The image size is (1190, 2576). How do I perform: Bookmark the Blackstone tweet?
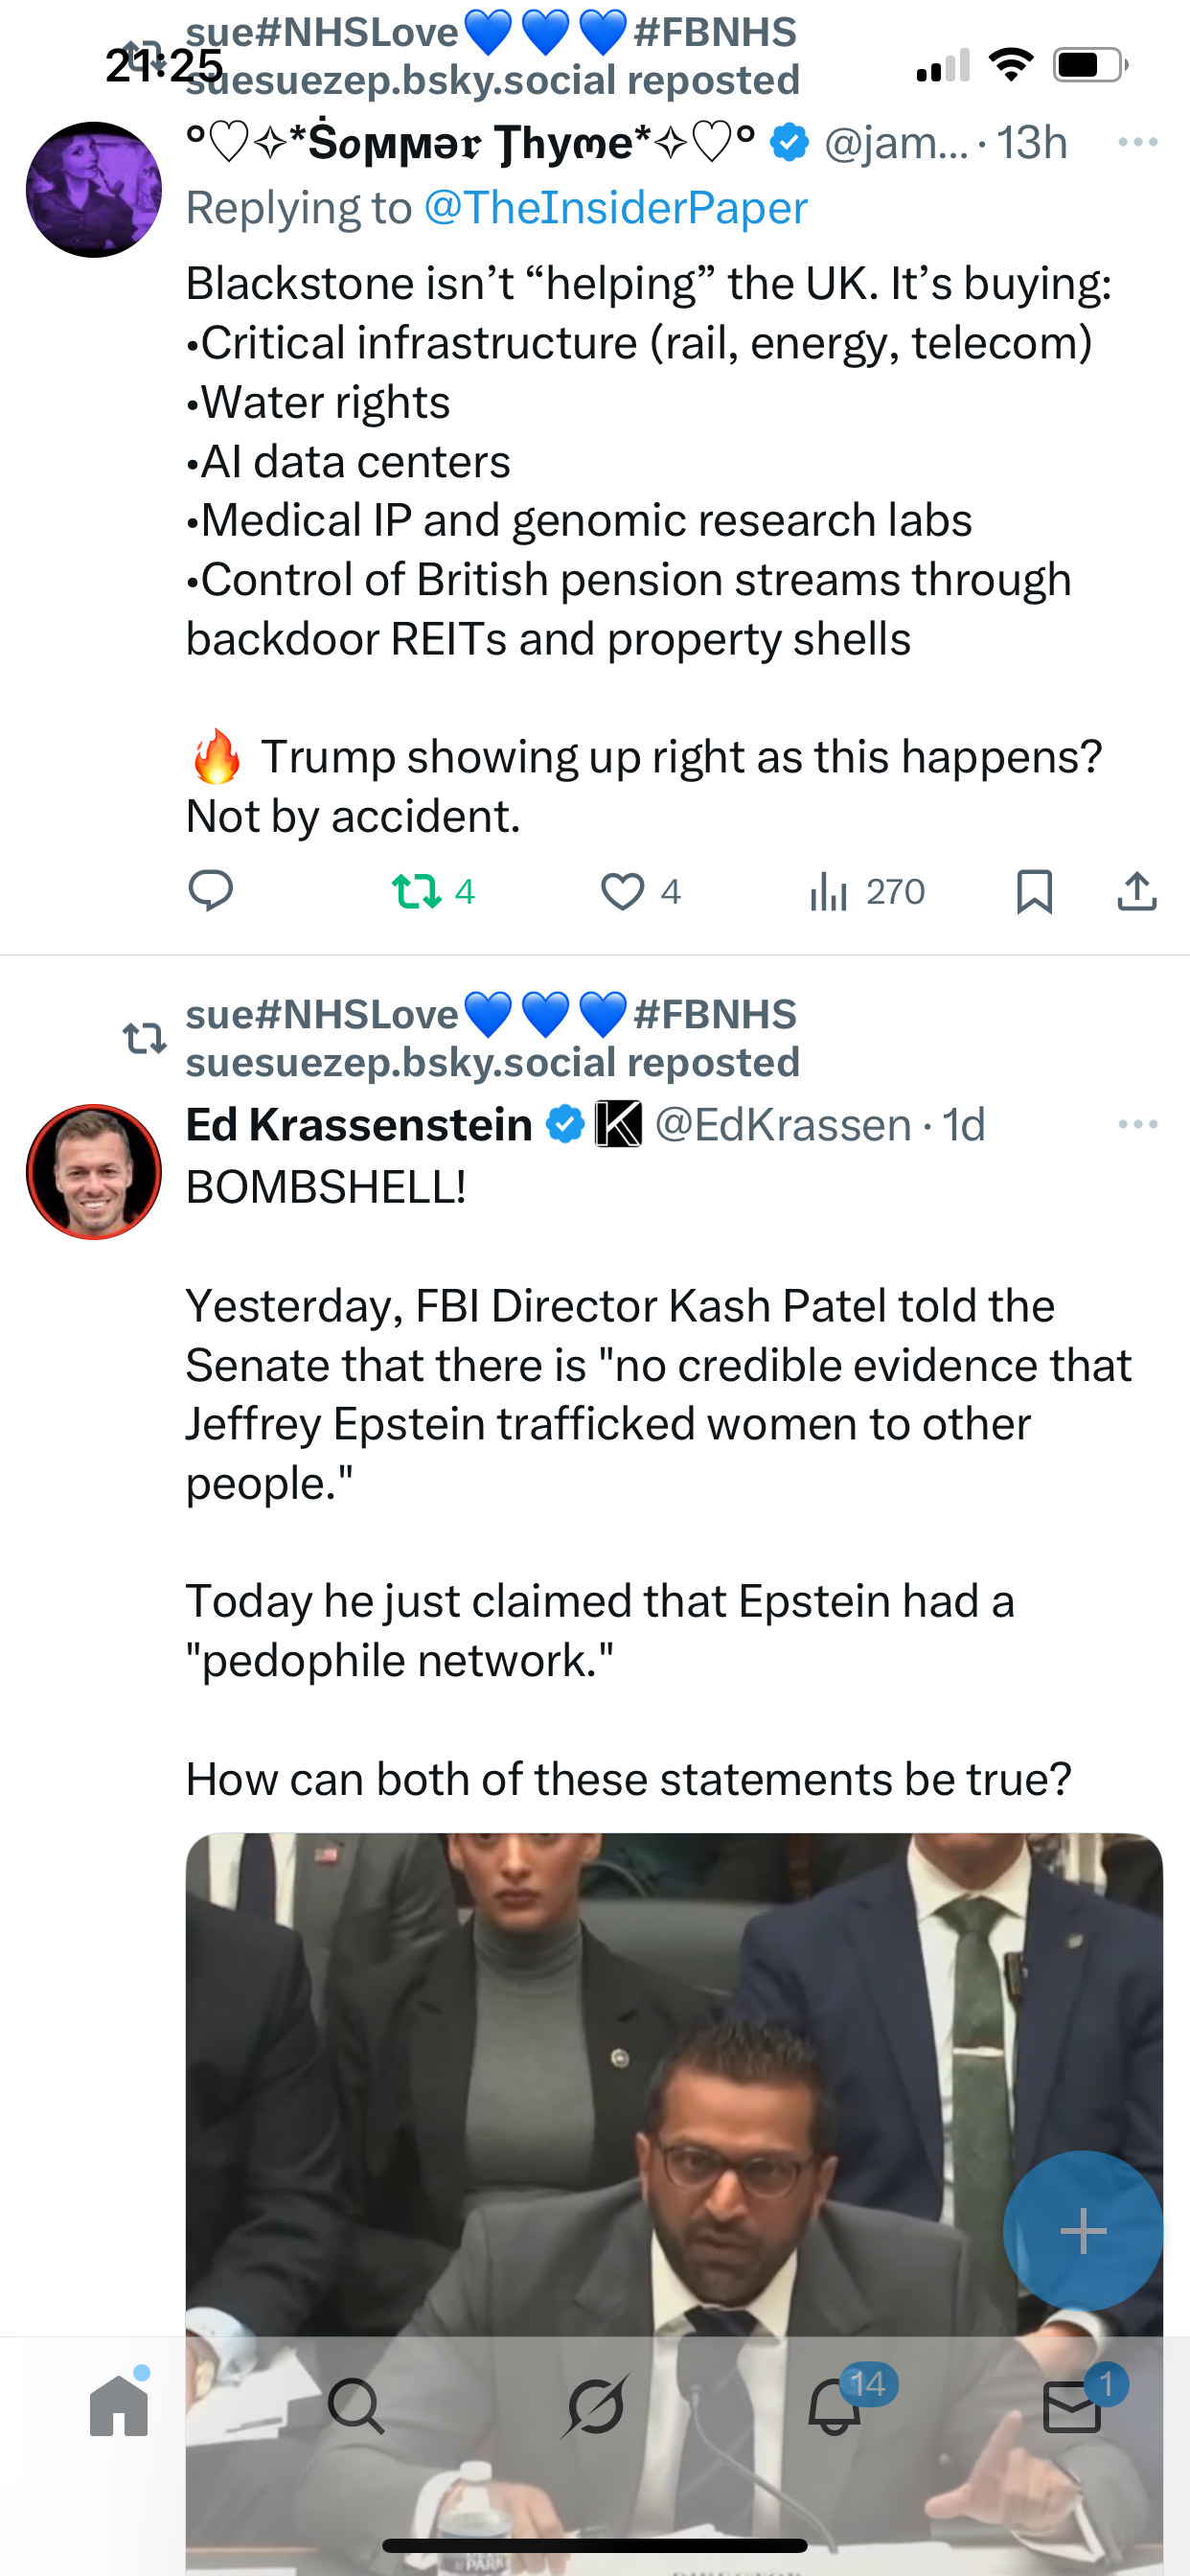pos(1034,890)
